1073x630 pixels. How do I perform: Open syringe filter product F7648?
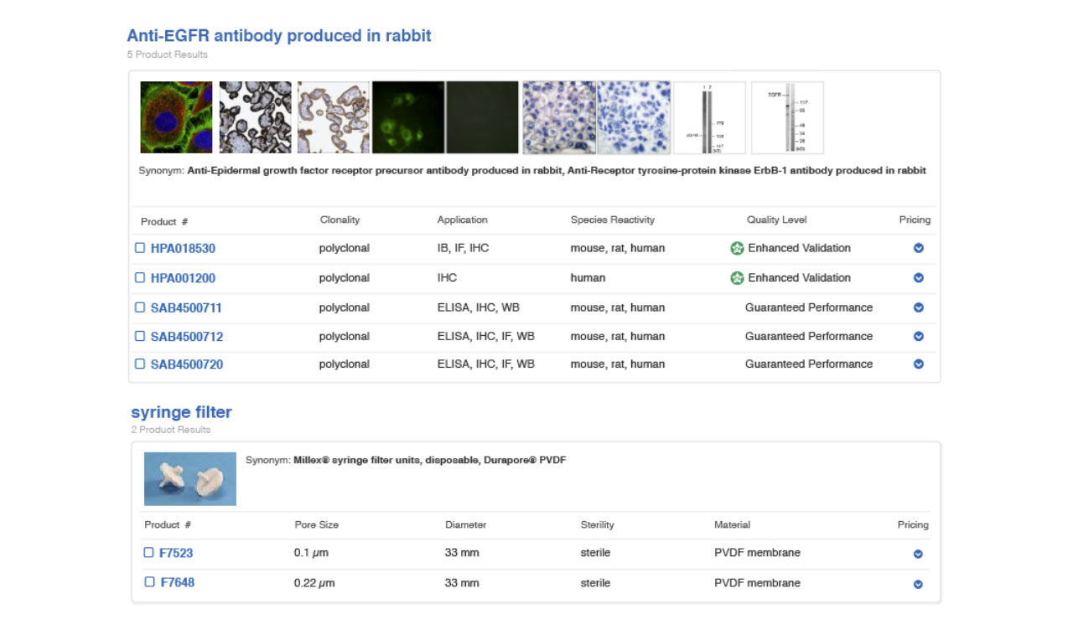(x=177, y=582)
